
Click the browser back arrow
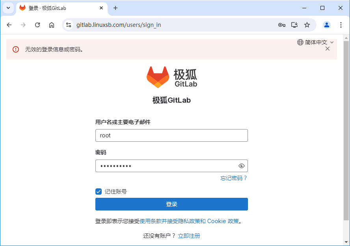click(x=9, y=25)
